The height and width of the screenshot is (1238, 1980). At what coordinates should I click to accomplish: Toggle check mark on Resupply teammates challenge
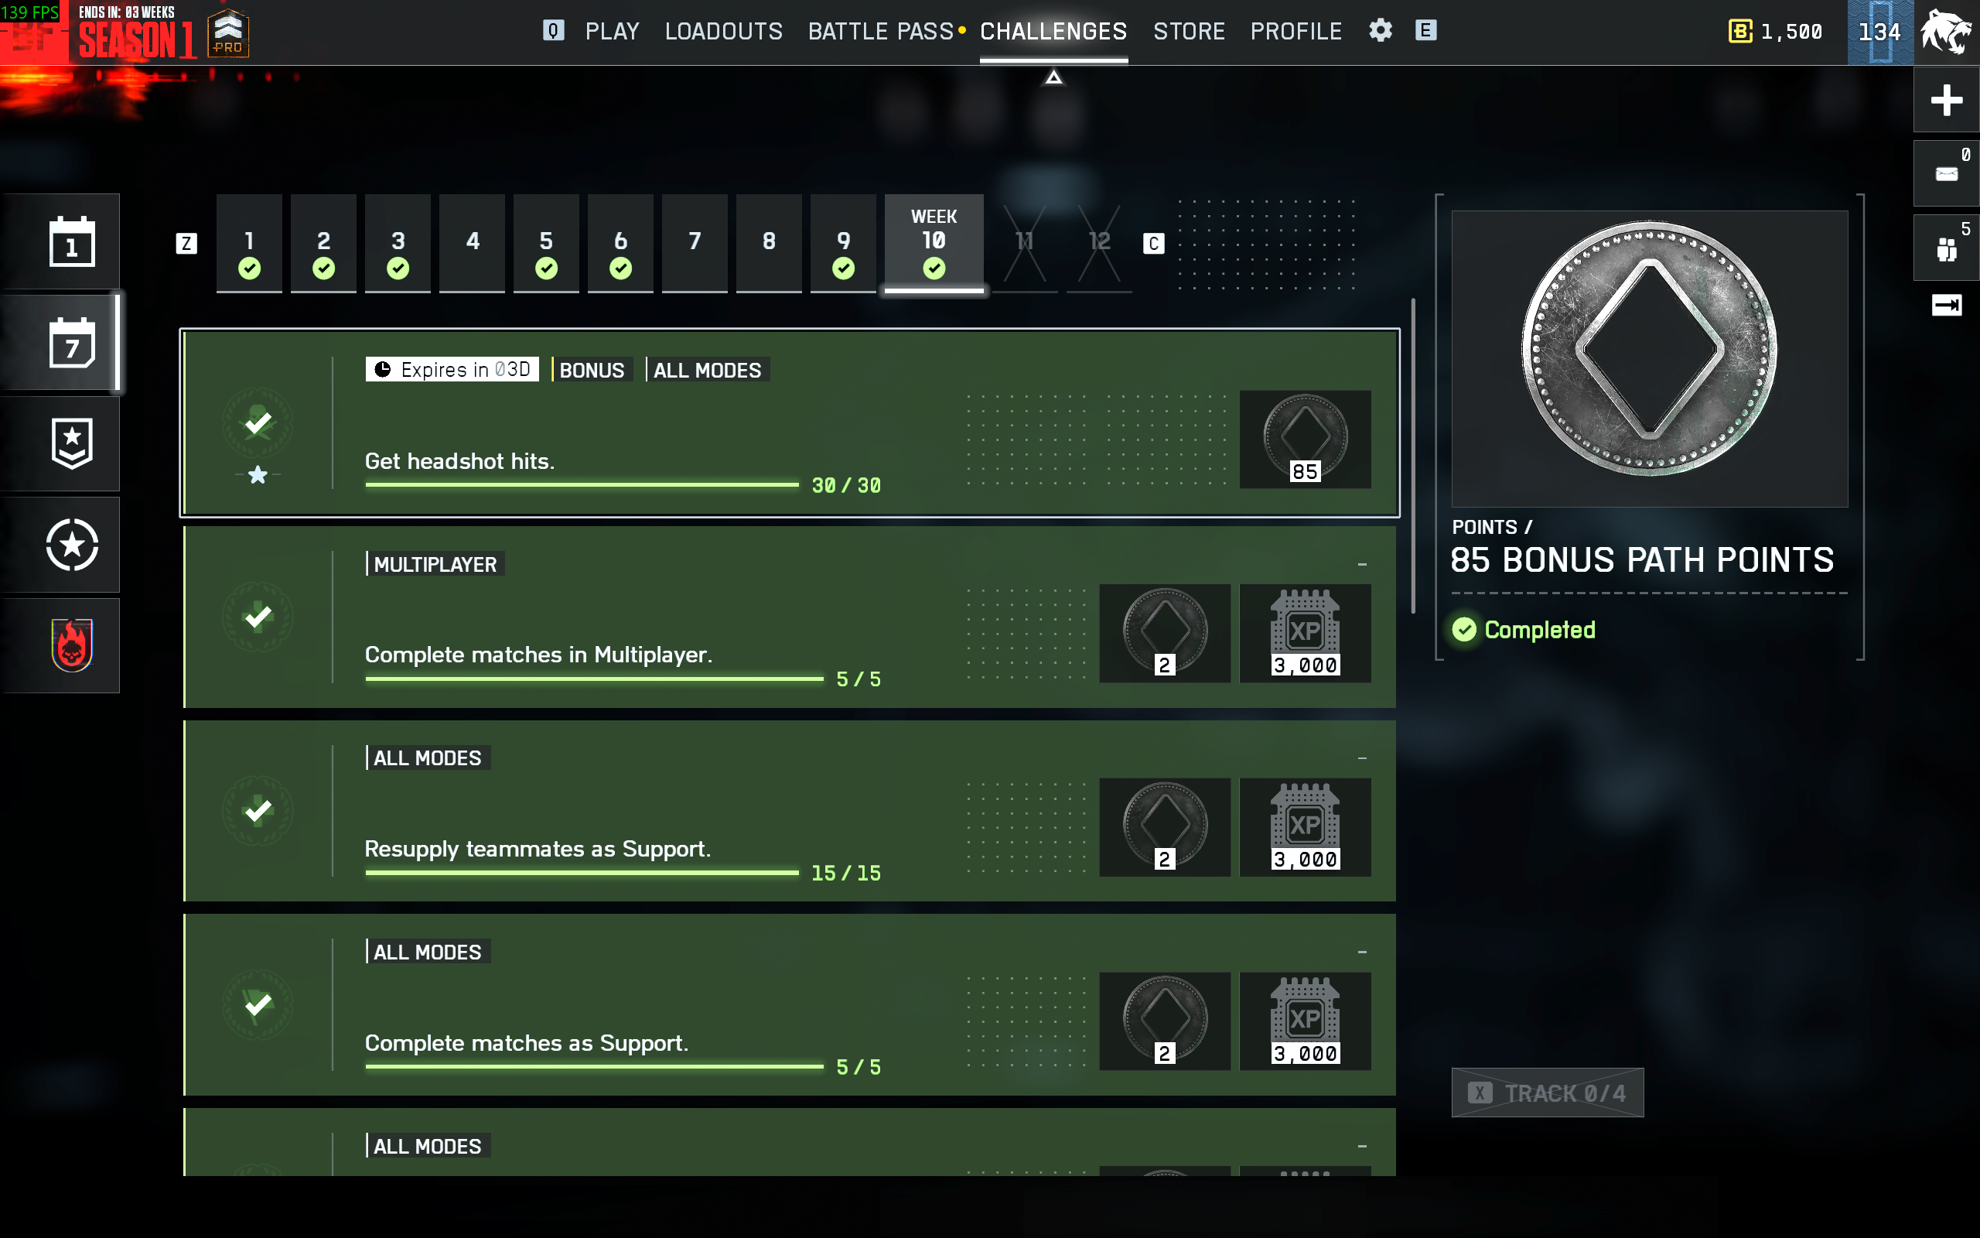click(258, 811)
